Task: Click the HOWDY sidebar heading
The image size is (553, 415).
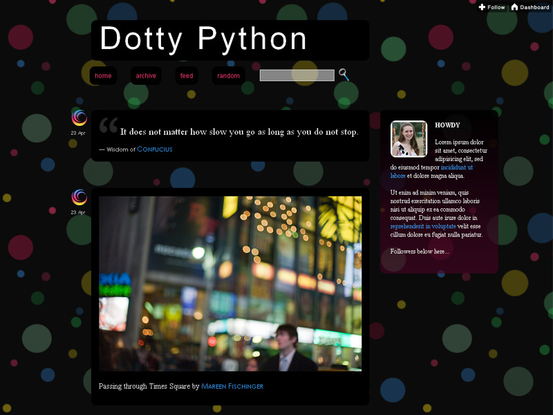Action: point(447,125)
